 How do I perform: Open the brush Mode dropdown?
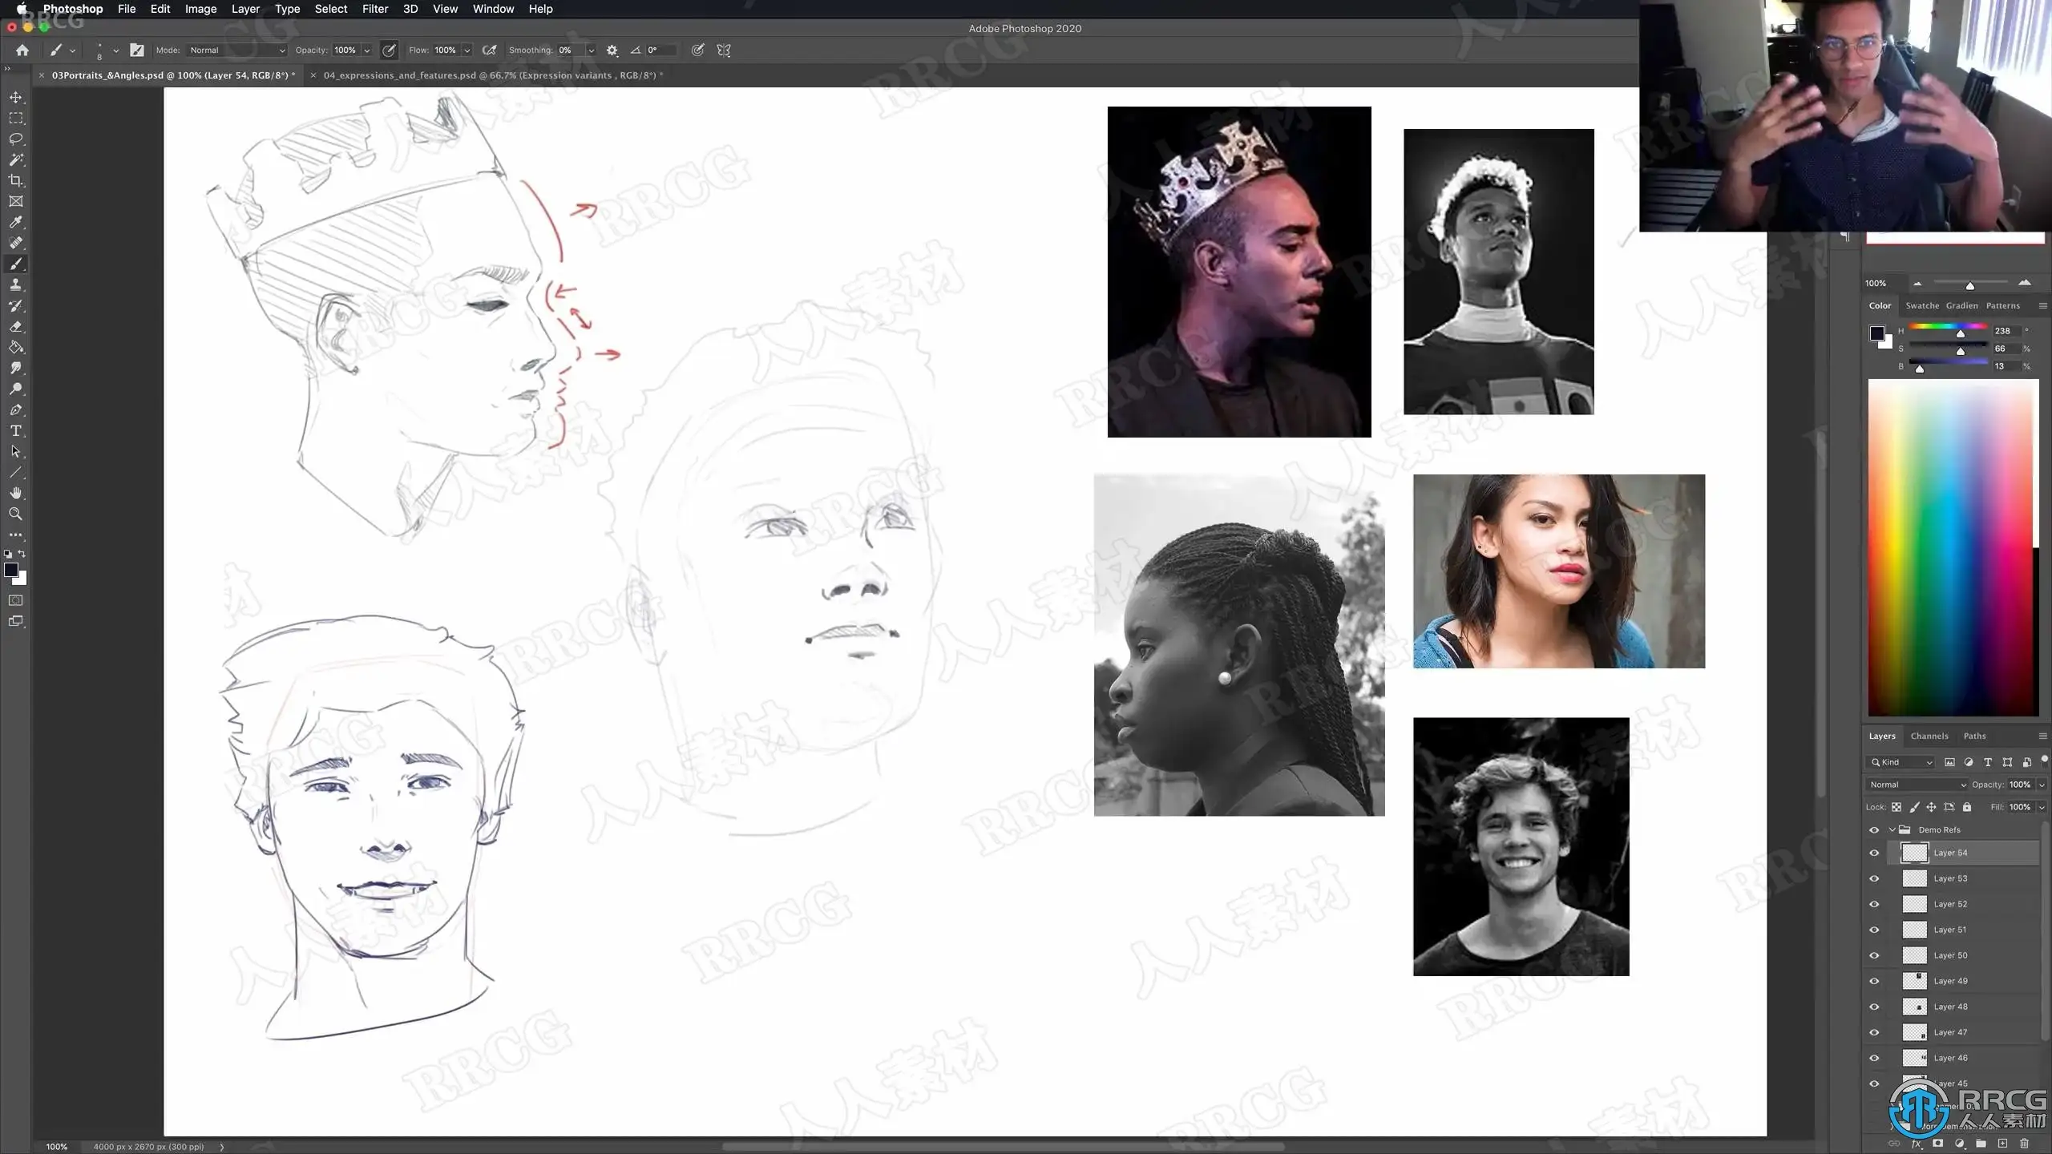(x=236, y=50)
